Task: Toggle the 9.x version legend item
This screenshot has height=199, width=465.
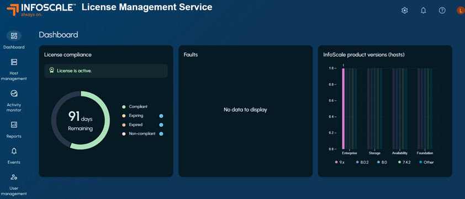Action: coord(340,162)
